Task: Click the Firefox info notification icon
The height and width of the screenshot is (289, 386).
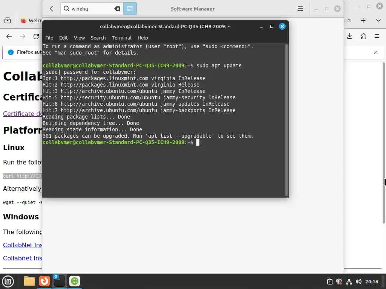Action: tap(11, 52)
